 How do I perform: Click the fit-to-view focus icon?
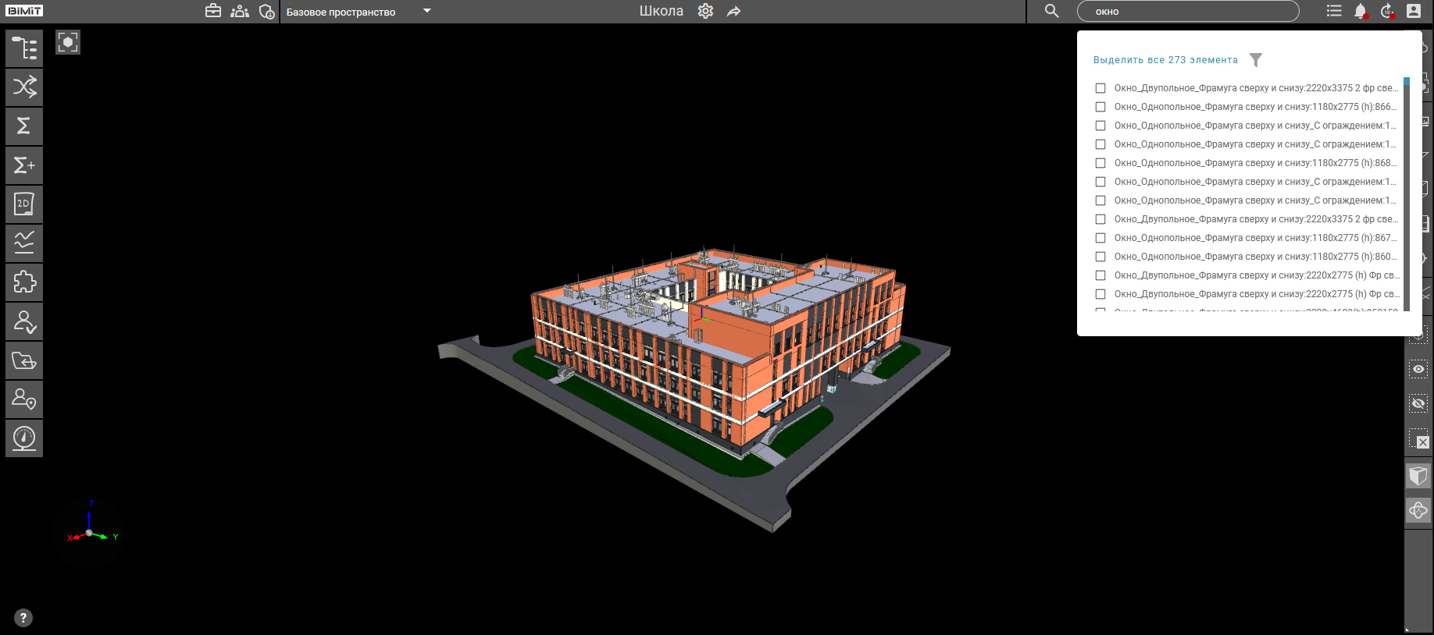coord(68,42)
